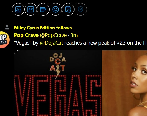This screenshot has height=116, width=147.
Task: Click the @DojaCat mention link
Action: coord(52,43)
